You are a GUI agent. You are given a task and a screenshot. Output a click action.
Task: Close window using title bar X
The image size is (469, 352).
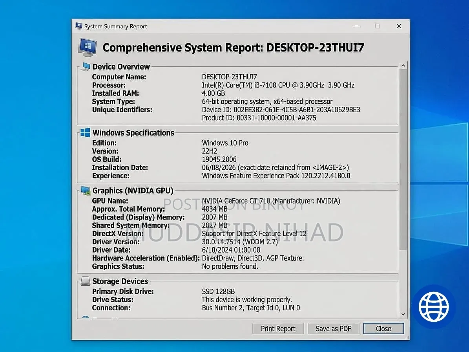399,26
